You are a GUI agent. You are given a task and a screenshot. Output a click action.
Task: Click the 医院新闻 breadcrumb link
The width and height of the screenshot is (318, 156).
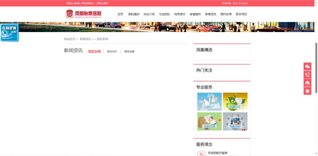[102, 39]
